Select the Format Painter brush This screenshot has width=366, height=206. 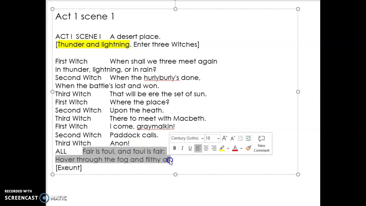(x=248, y=148)
